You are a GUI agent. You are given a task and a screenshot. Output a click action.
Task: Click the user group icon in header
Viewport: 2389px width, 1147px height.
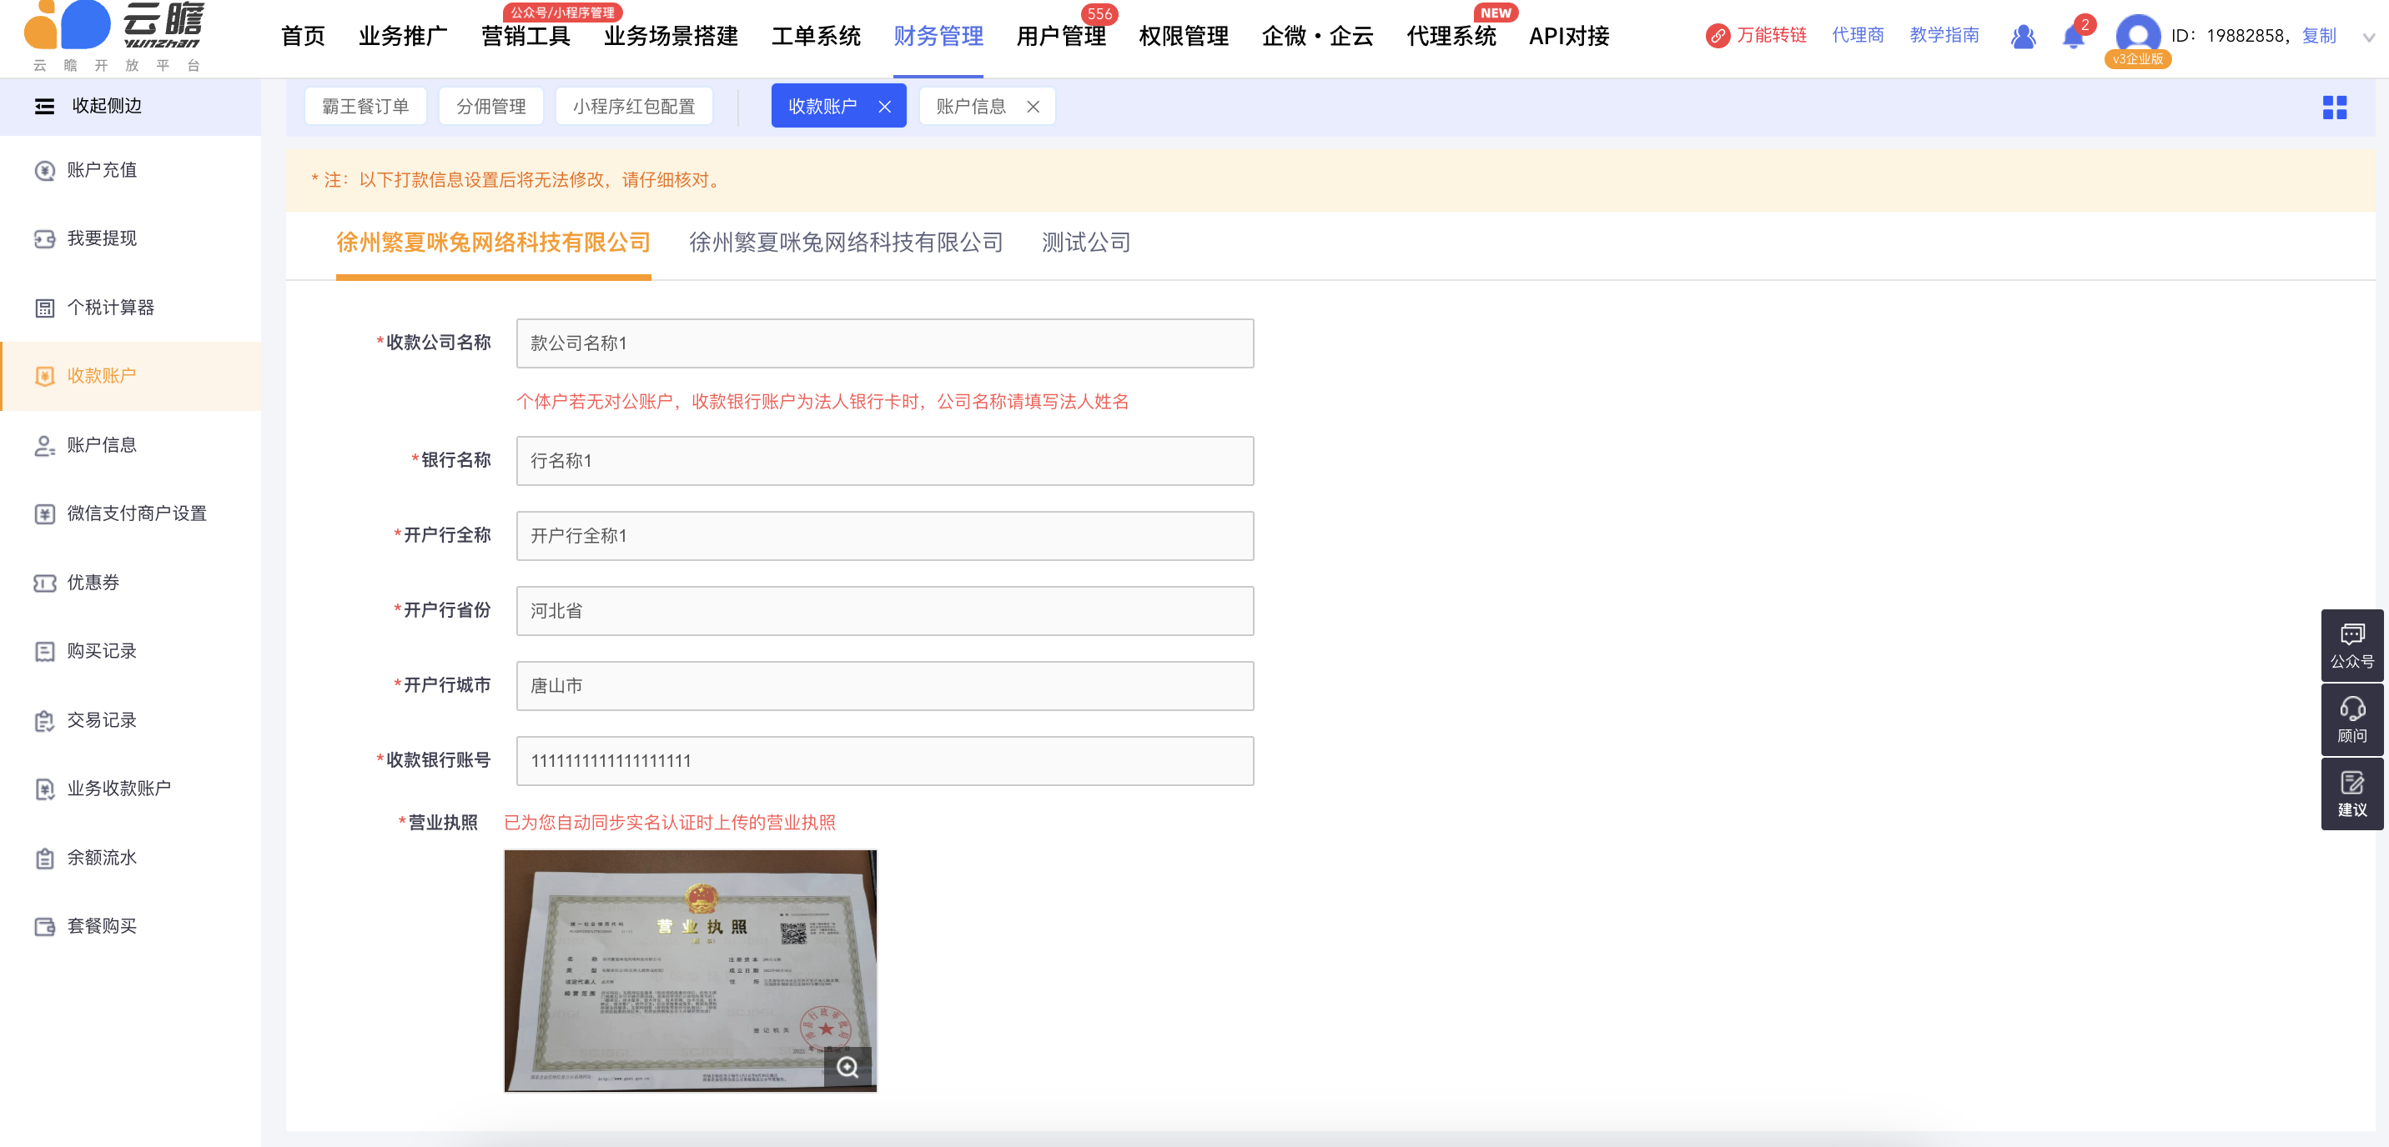2023,37
